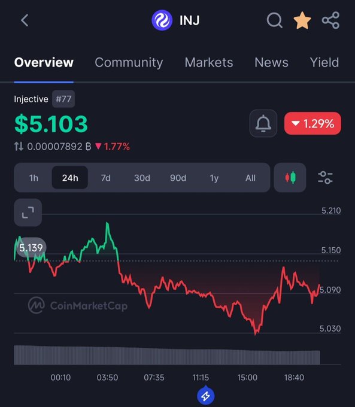Tap the 5.139 chart price label
This screenshot has width=355, height=407.
pyautogui.click(x=31, y=248)
